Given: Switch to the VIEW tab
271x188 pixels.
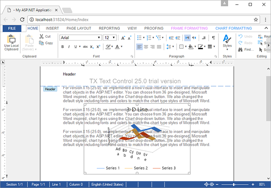Looking at the screenshot, I should point(132,28).
